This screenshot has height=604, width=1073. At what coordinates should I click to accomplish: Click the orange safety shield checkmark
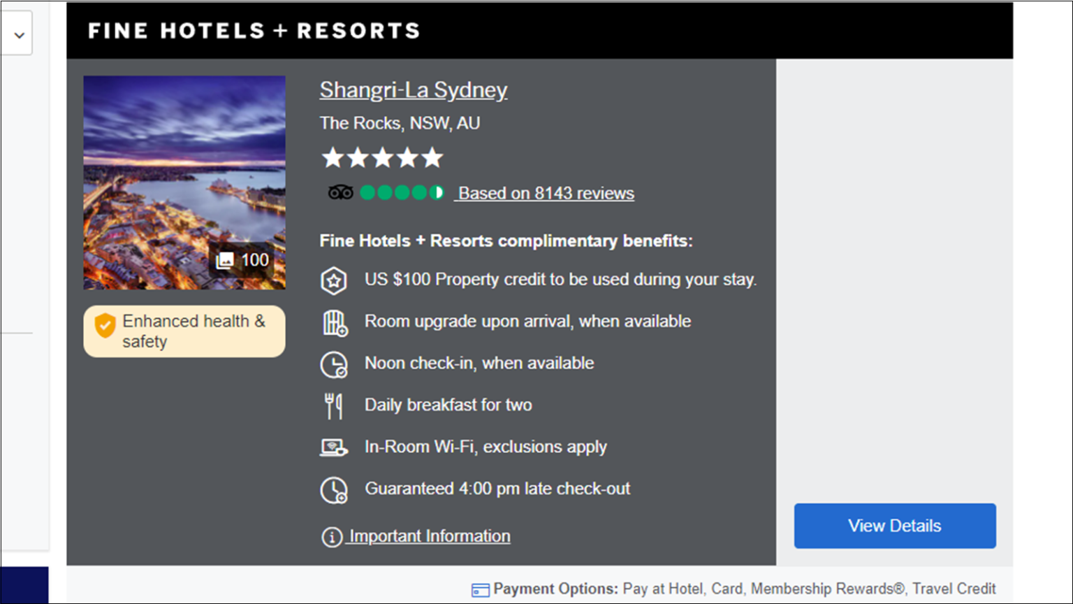click(x=105, y=325)
